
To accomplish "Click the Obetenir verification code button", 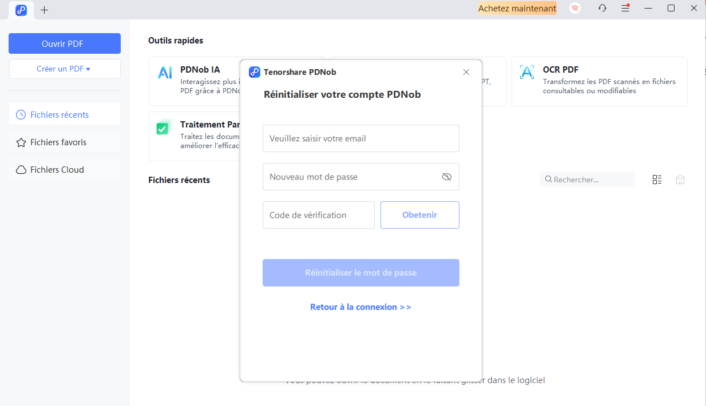I will click(x=419, y=214).
